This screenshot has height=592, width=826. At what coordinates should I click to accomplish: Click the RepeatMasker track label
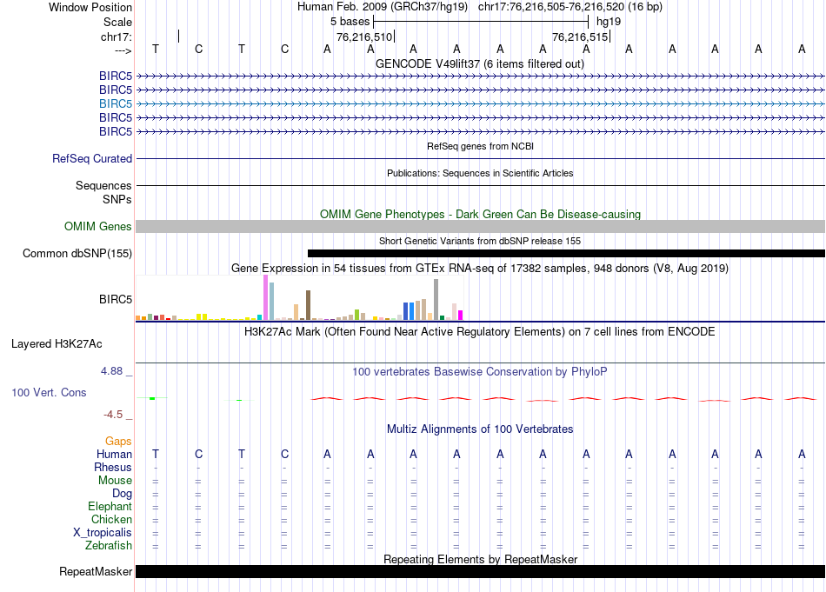tap(96, 571)
